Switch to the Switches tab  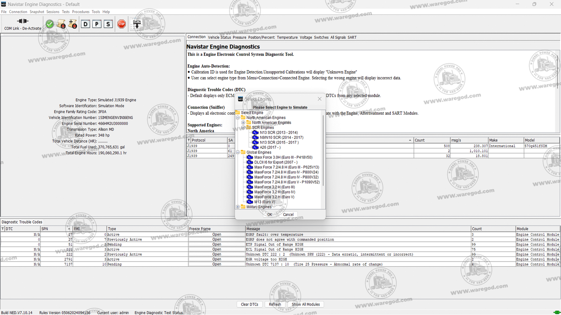[321, 38]
